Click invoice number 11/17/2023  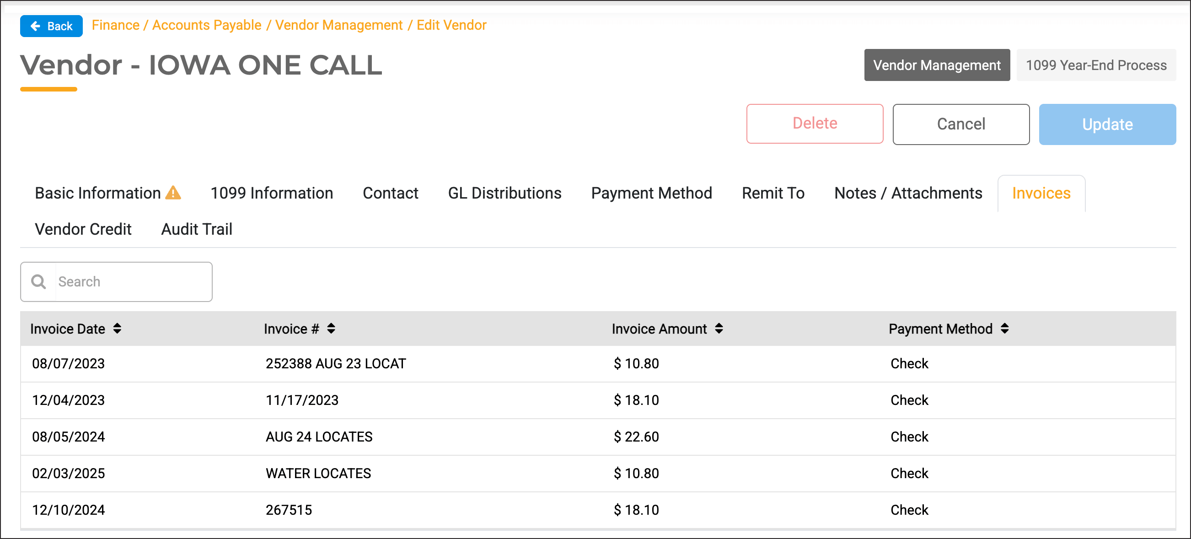(302, 400)
